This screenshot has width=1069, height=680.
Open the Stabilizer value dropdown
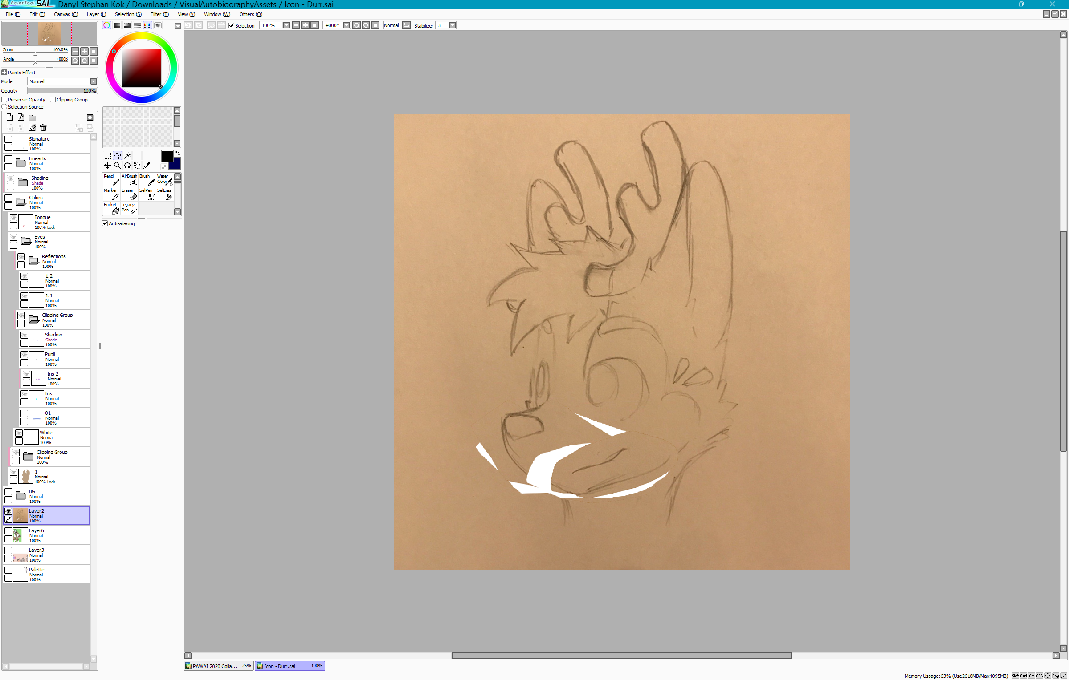453,25
